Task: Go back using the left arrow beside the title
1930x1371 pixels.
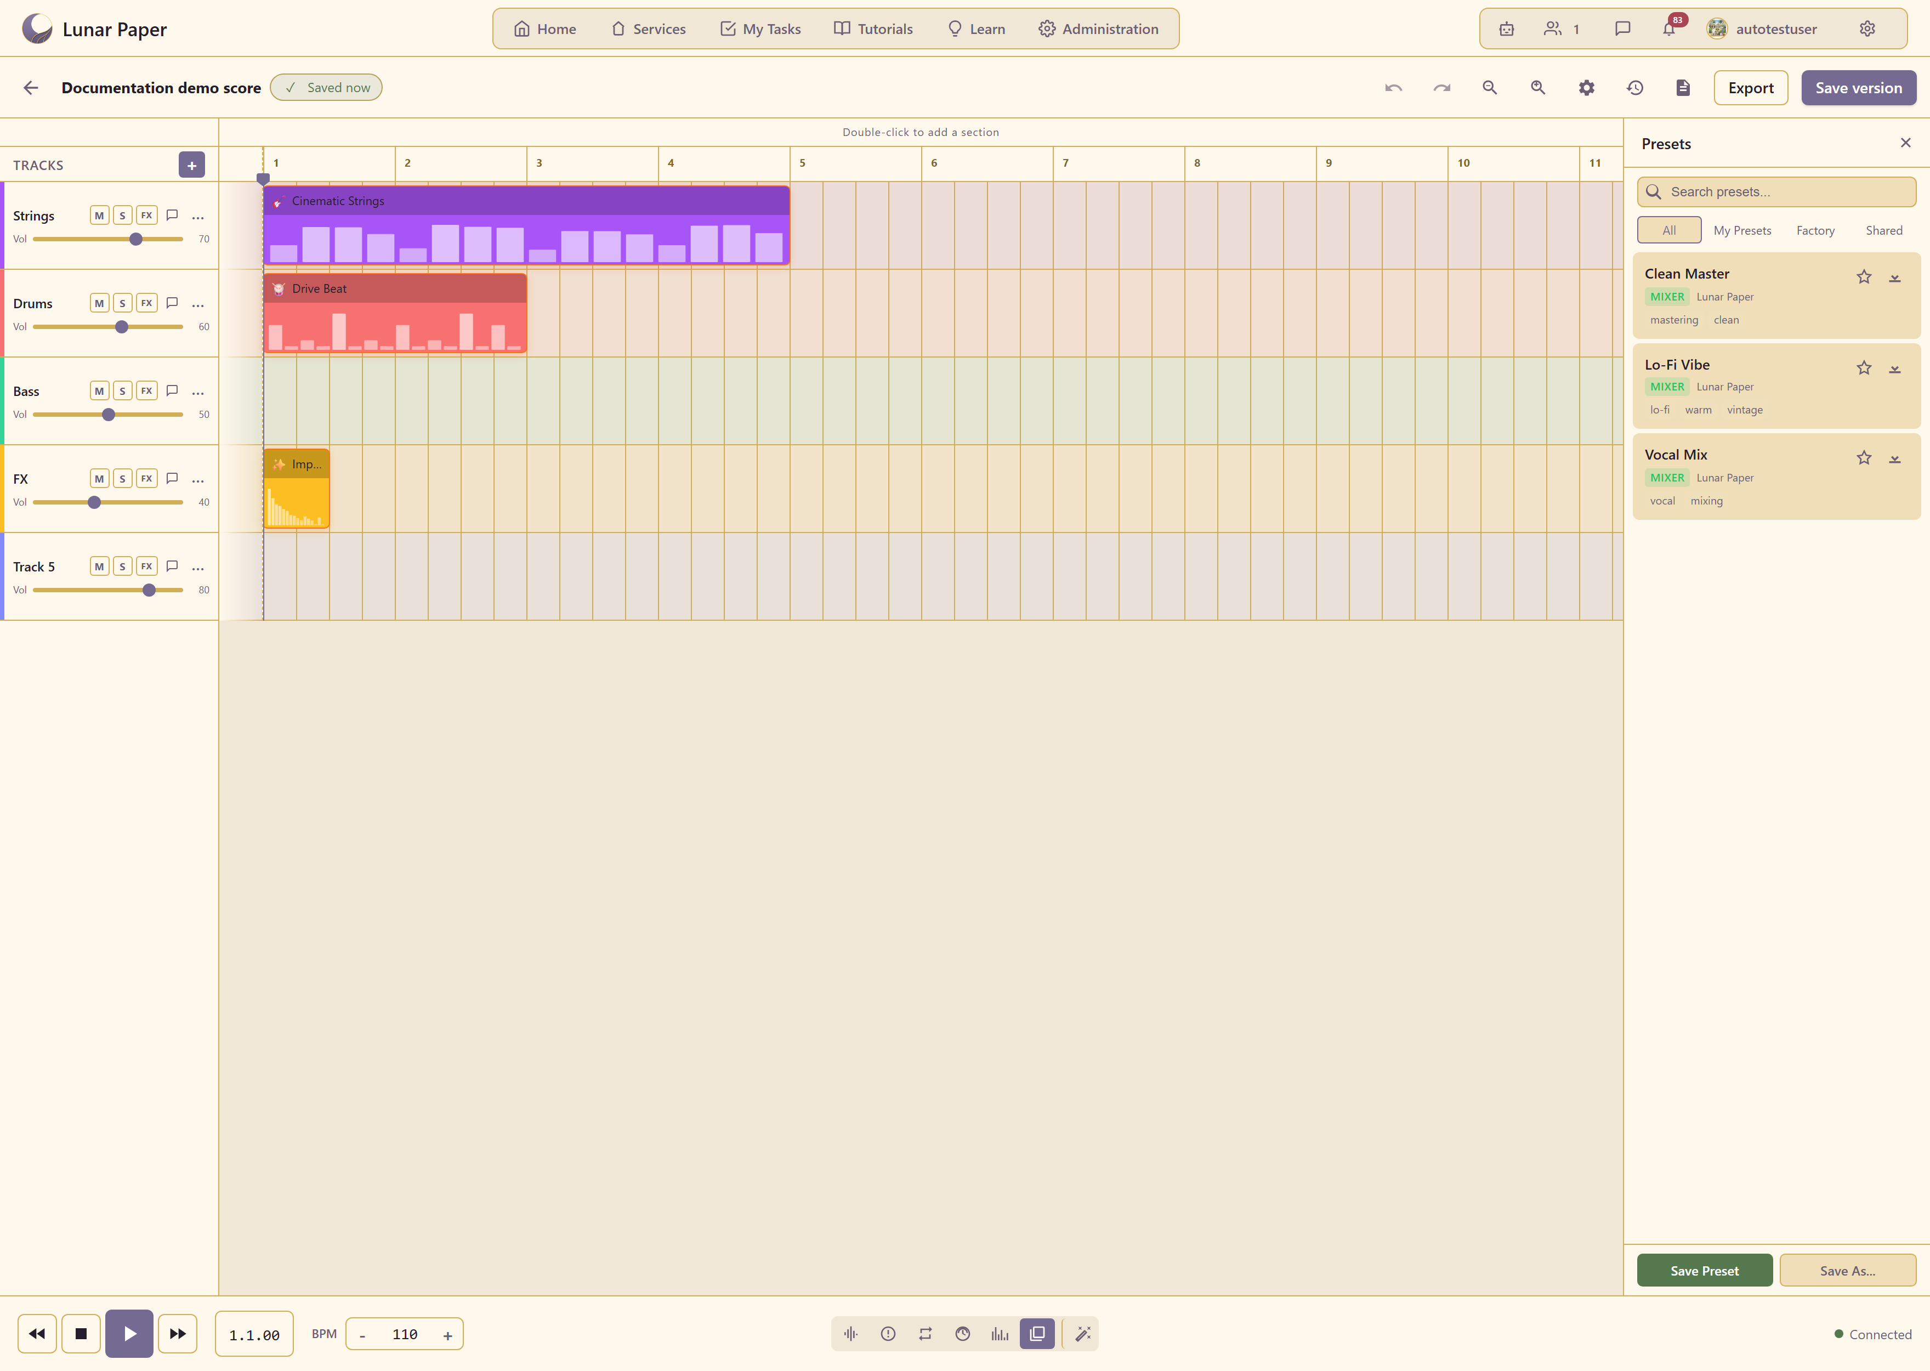Action: (x=31, y=88)
